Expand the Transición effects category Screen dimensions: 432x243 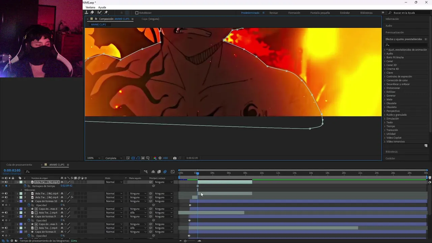384,130
